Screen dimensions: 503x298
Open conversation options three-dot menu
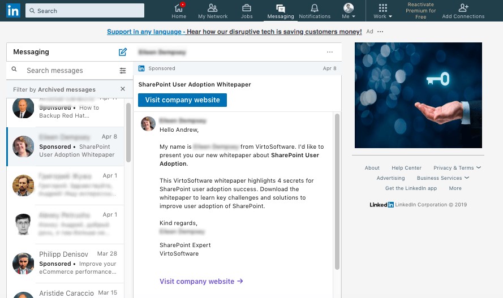(x=330, y=52)
